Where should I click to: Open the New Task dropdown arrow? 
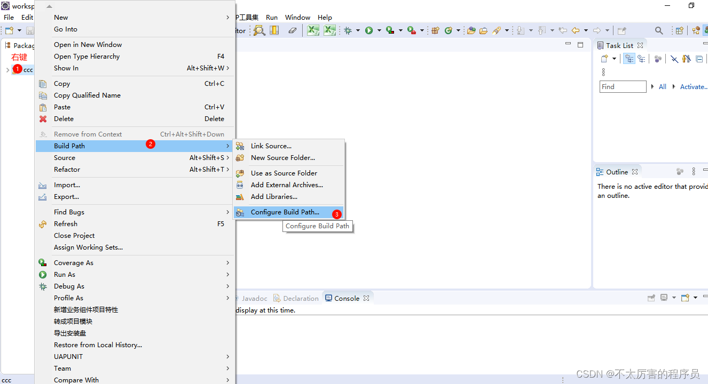[x=614, y=59]
